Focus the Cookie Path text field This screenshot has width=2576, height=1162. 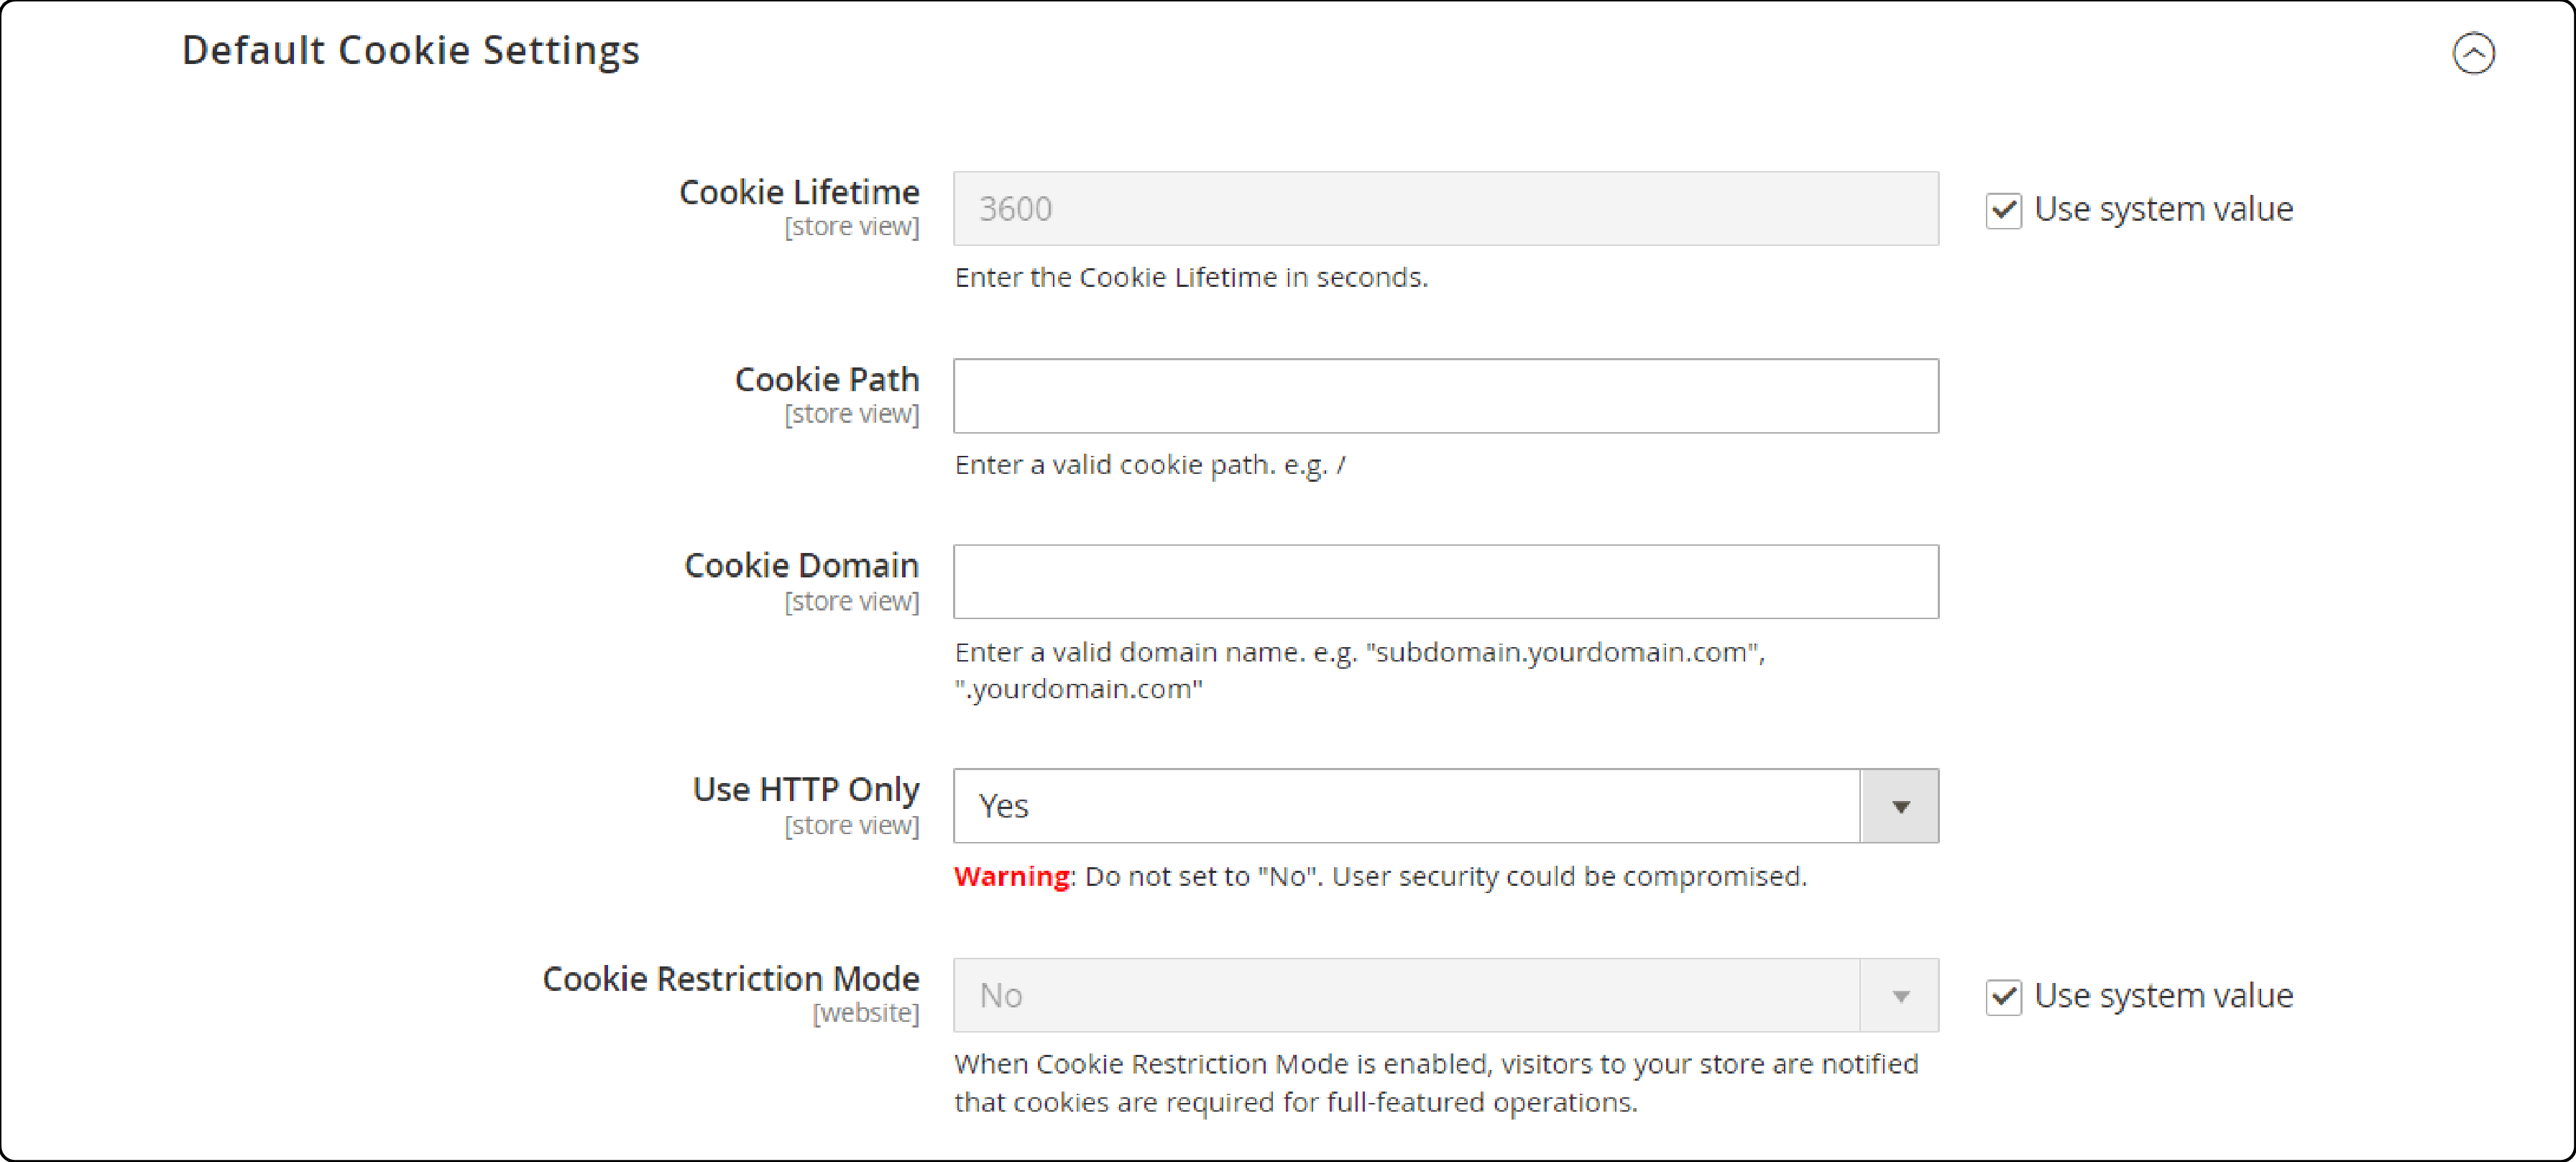tap(1445, 396)
